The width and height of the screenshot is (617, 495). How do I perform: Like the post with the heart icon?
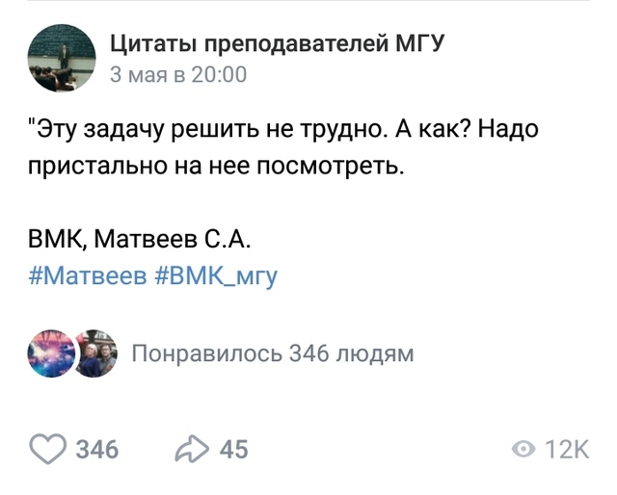48,448
